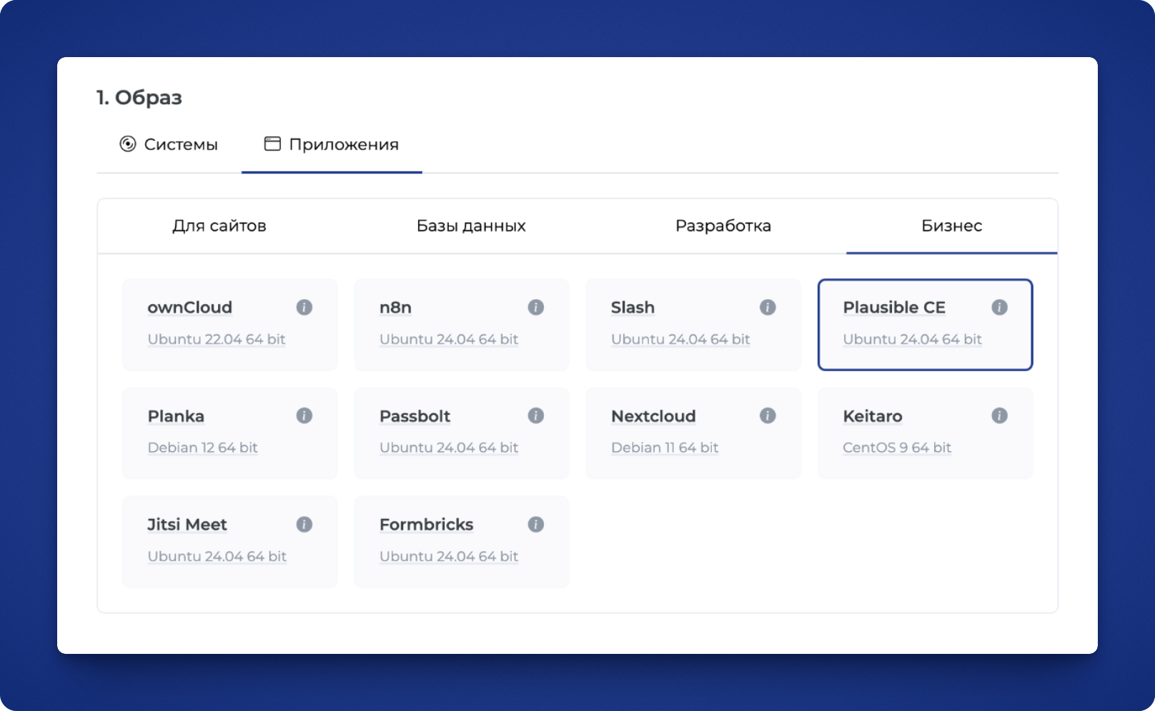
Task: Click Ubuntu 24.04 64 bit under Plausible CE
Action: coord(913,339)
